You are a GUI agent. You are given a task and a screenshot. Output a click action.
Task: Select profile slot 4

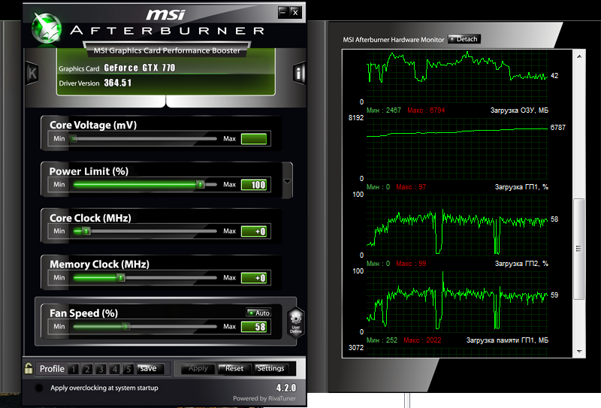point(115,369)
